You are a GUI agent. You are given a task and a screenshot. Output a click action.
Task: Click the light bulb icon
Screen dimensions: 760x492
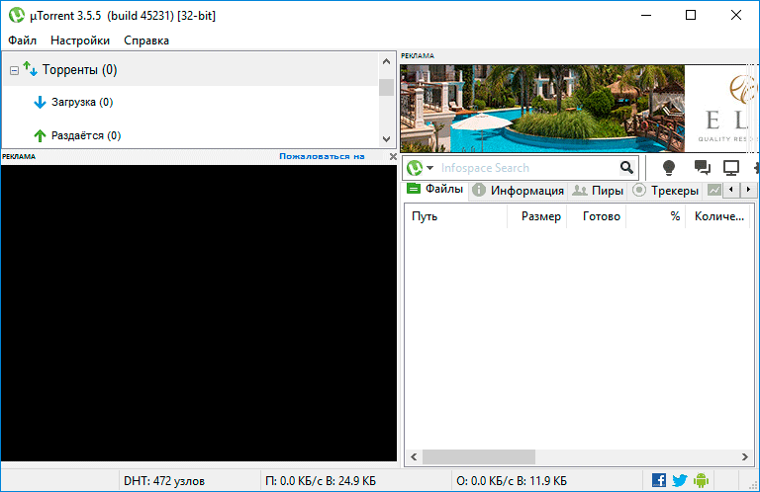669,168
